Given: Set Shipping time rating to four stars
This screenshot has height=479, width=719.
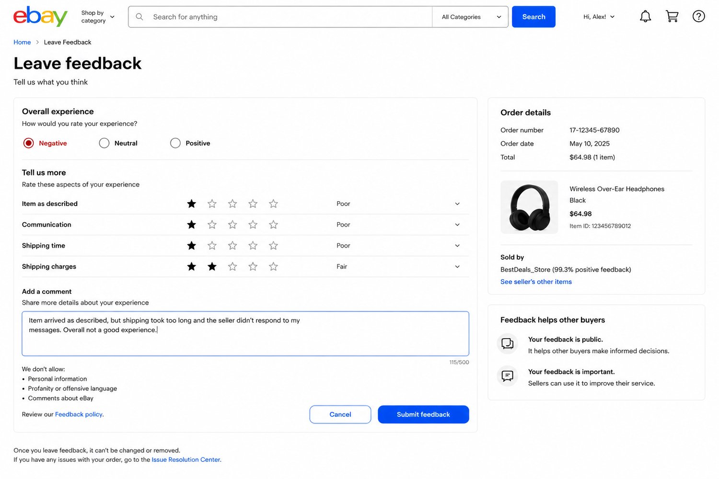Looking at the screenshot, I should coord(253,246).
